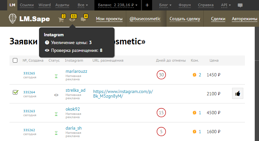Click the URL размещения column header
Image resolution: width=259 pixels, height=141 pixels.
[x=108, y=60]
